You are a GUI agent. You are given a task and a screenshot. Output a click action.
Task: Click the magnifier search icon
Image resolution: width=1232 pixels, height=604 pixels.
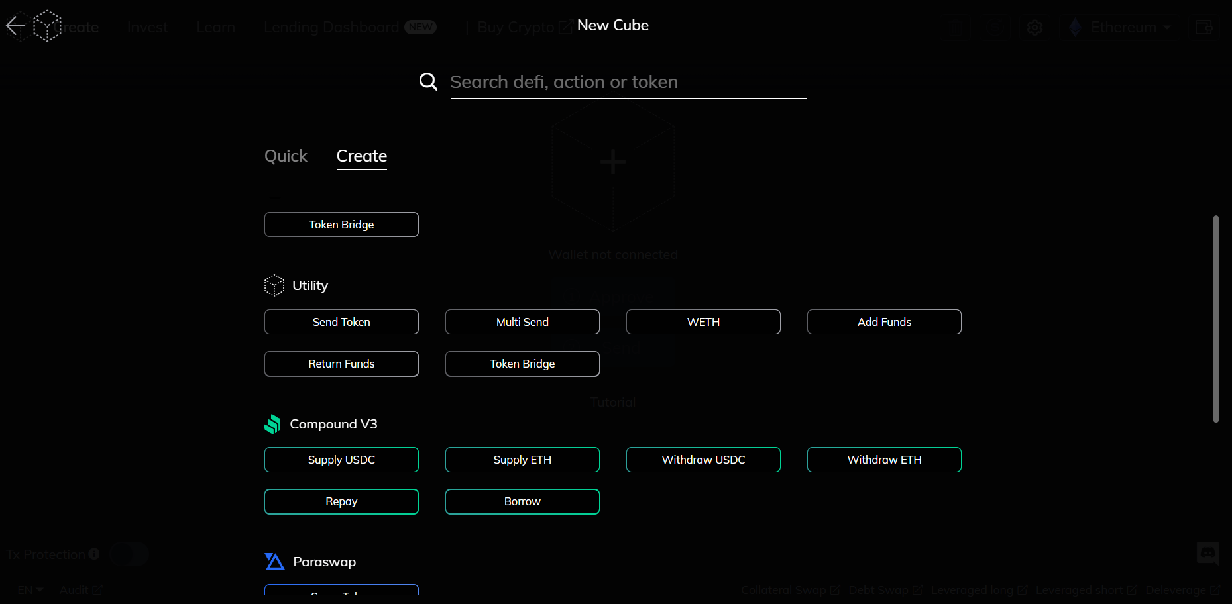428,82
